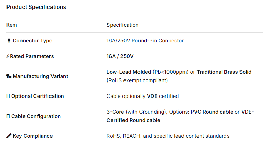278x148 pixels.
Task: Click the Item column header
Action: [12, 25]
